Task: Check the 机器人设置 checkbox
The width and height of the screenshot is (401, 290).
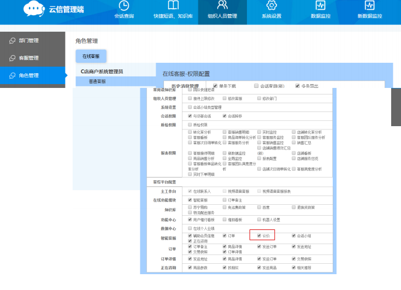Action: [x=260, y=220]
